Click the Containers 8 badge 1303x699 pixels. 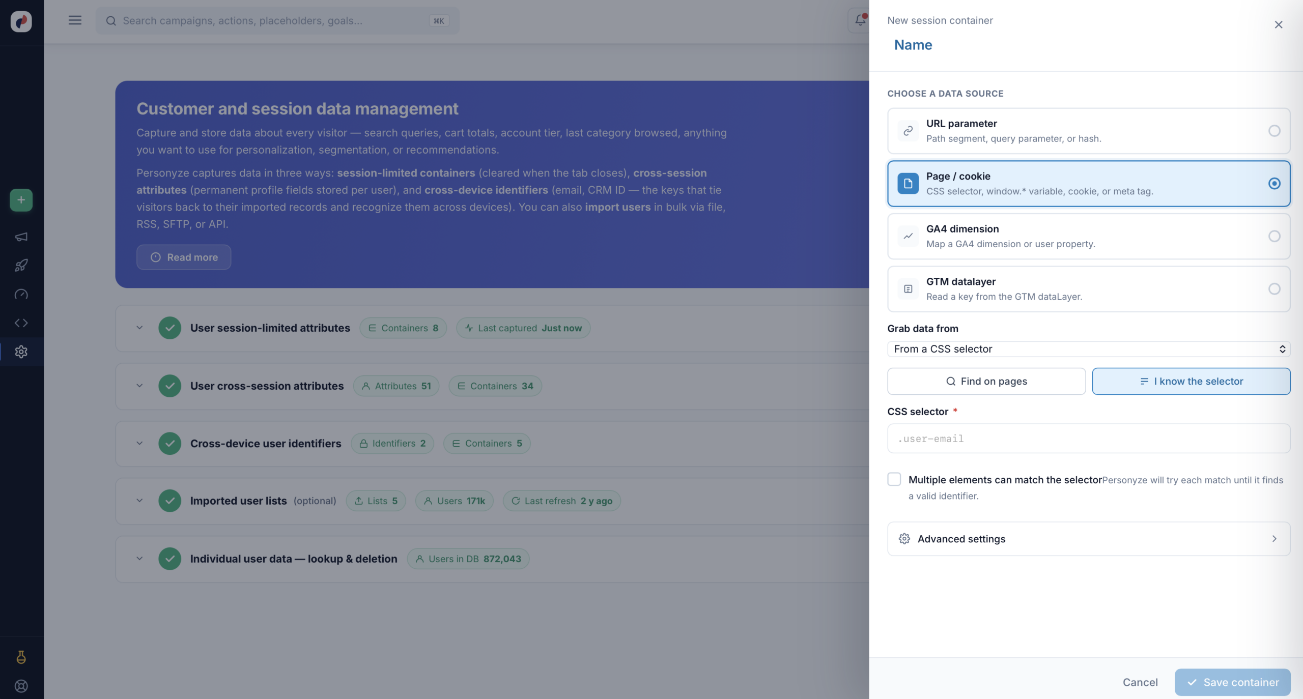click(x=403, y=328)
